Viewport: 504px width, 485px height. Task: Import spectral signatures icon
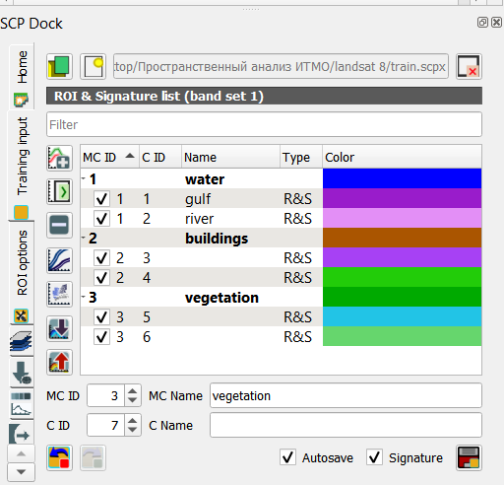point(59,329)
